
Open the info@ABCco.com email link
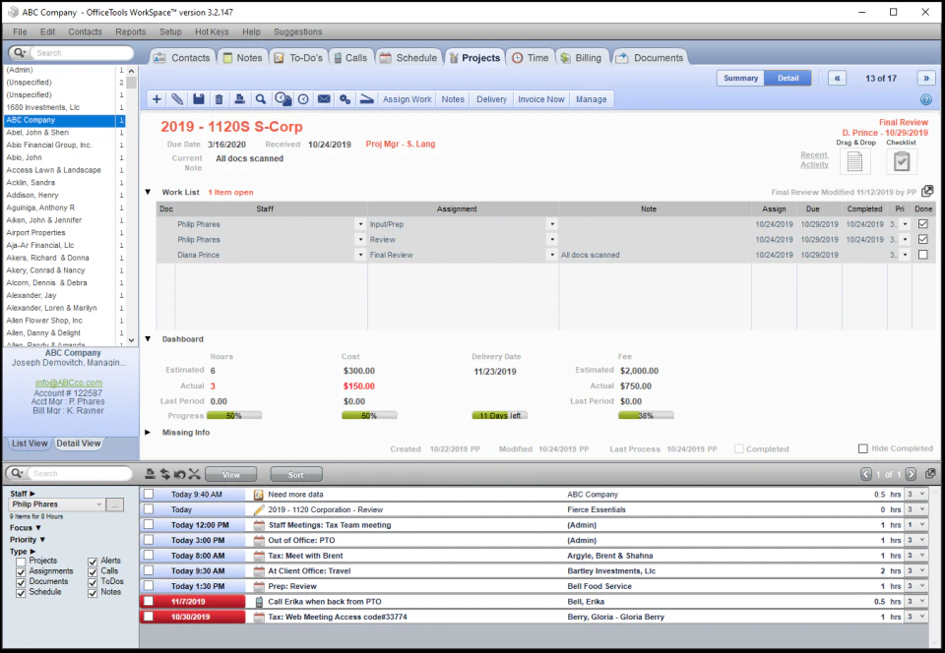coord(68,383)
